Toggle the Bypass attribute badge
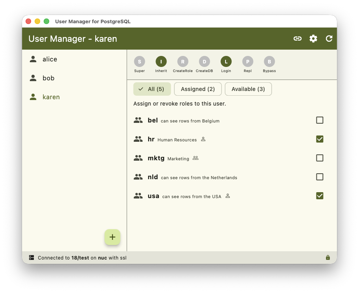 click(269, 61)
